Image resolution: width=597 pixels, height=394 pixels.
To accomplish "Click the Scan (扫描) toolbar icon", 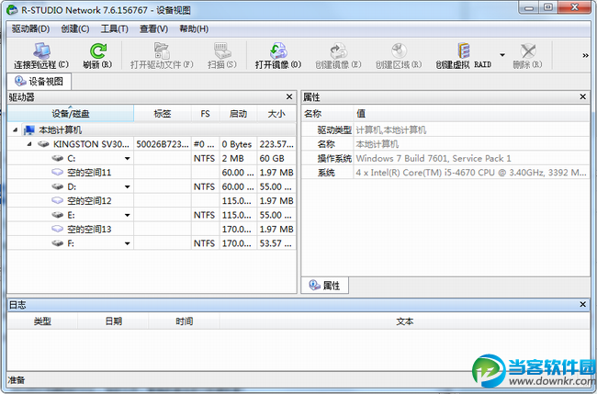I will tap(222, 51).
